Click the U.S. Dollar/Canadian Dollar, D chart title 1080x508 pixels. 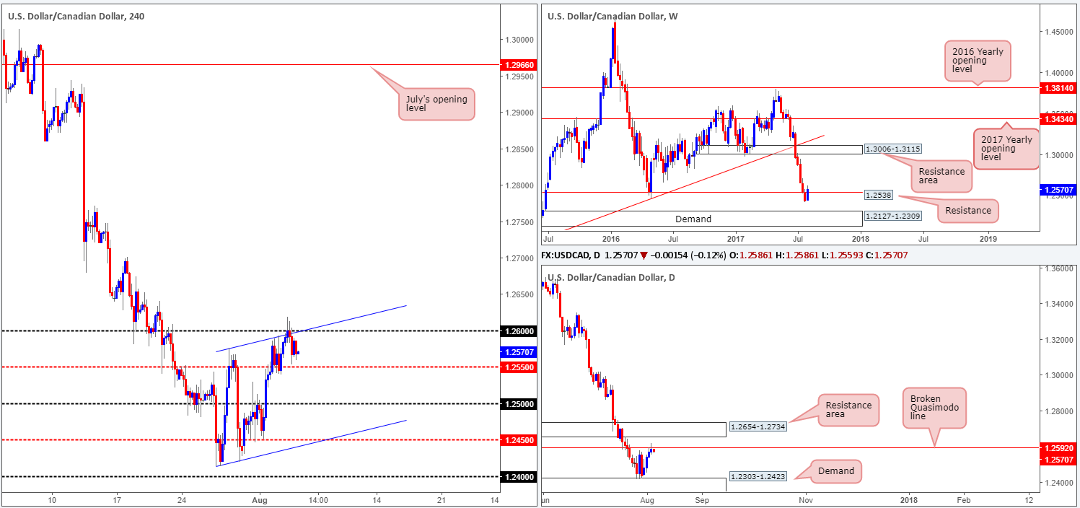pos(612,277)
